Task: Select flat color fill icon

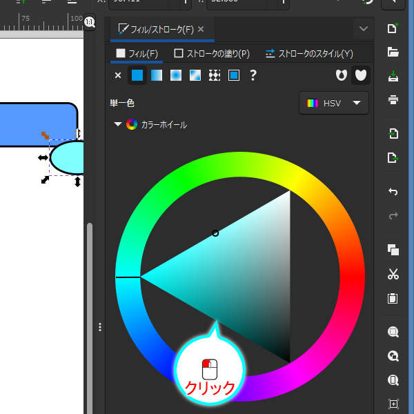Action: point(137,75)
